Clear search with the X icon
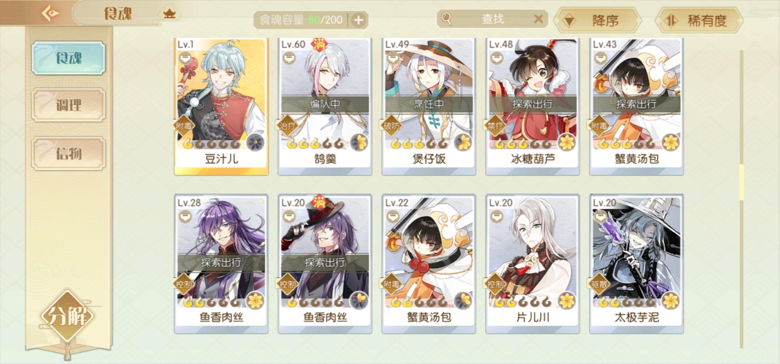 tap(538, 19)
